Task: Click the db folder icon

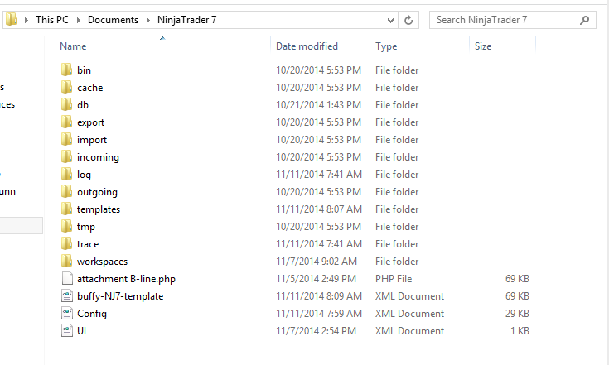Action: pyautogui.click(x=67, y=105)
